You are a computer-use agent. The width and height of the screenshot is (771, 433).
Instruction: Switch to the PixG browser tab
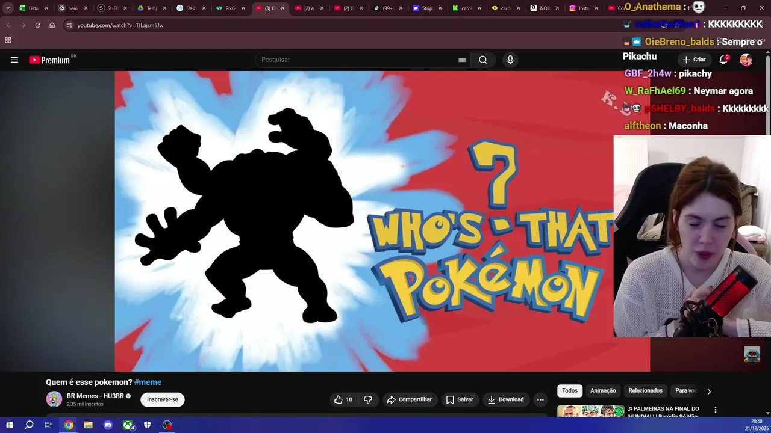click(x=230, y=8)
